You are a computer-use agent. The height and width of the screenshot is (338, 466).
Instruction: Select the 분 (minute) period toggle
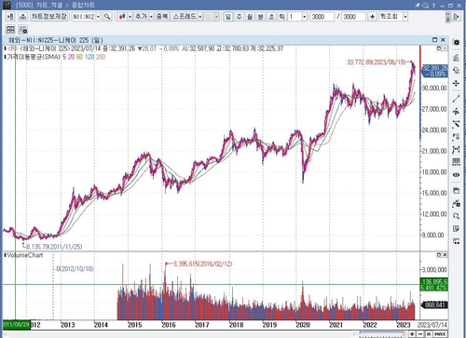click(x=261, y=17)
